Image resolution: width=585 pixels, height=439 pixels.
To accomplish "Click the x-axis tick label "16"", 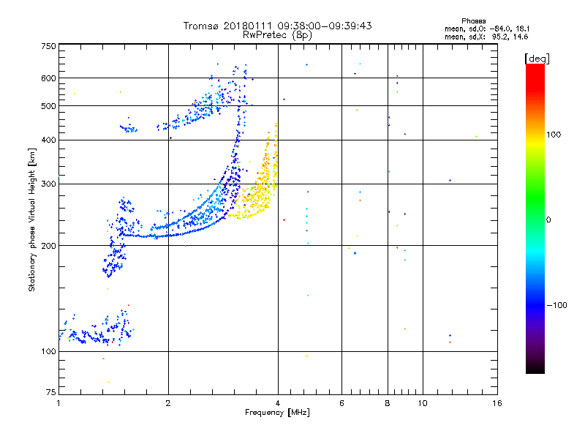I will tap(497, 403).
